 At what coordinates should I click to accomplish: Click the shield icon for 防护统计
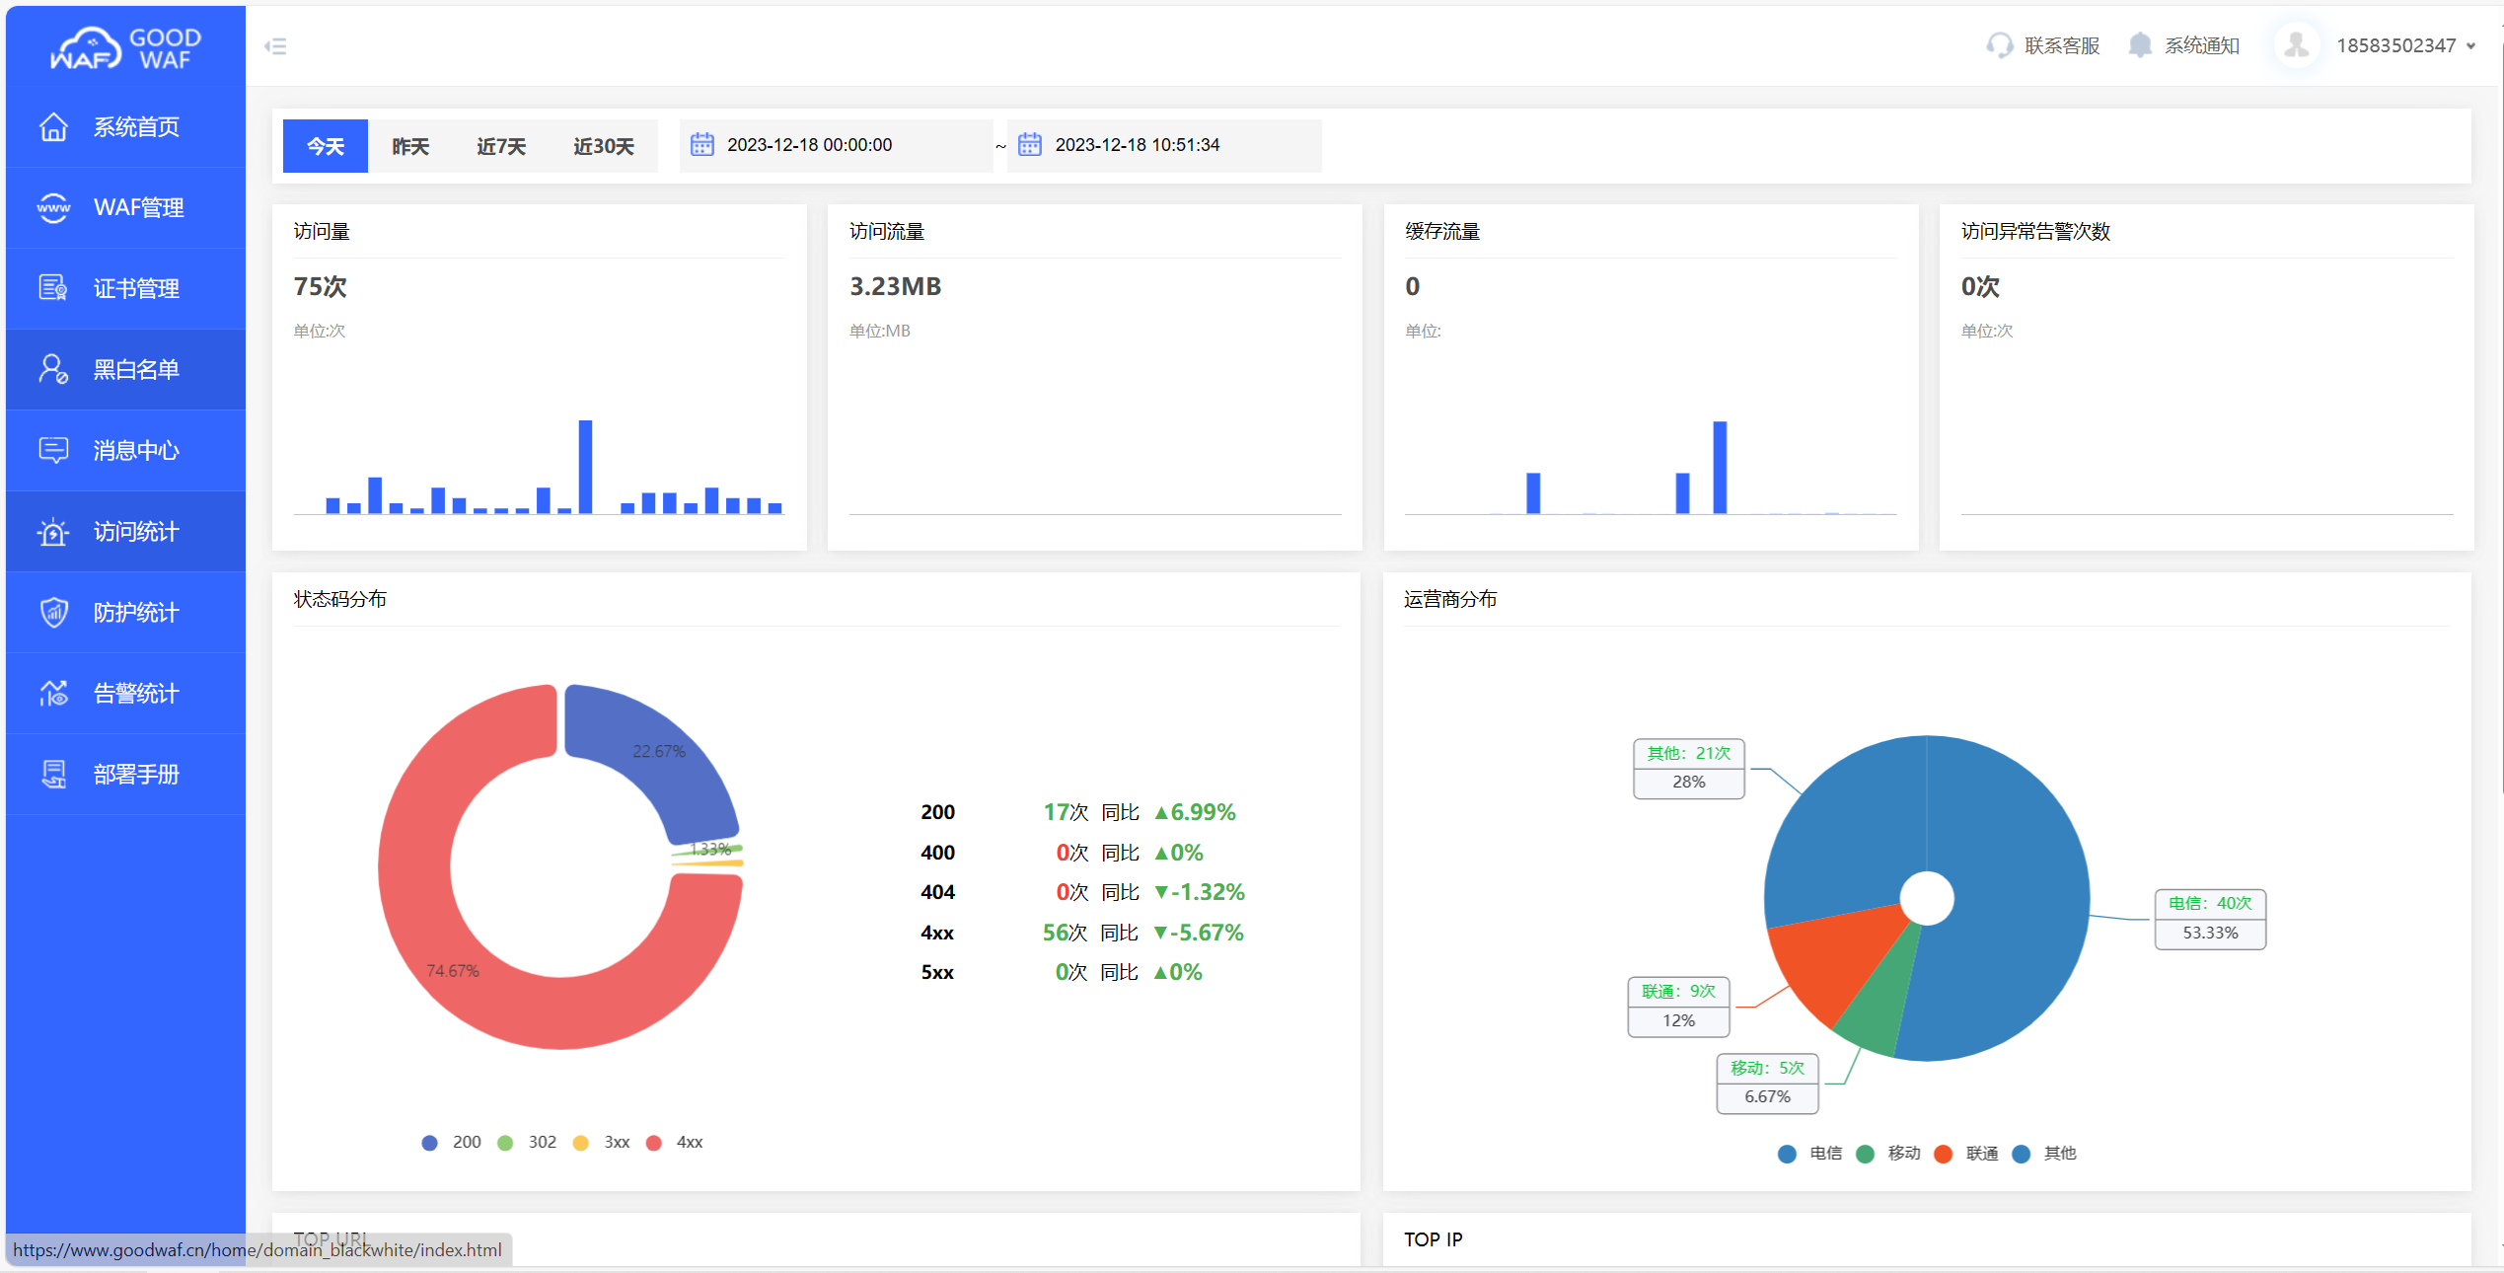tap(53, 613)
